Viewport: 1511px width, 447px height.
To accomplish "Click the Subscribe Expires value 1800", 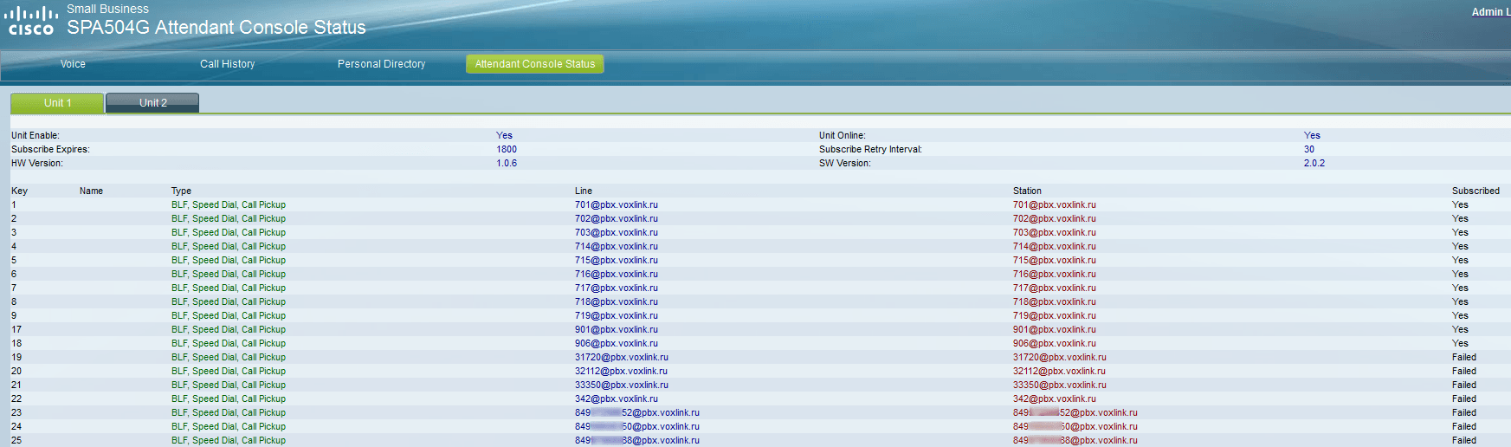I will (x=507, y=149).
